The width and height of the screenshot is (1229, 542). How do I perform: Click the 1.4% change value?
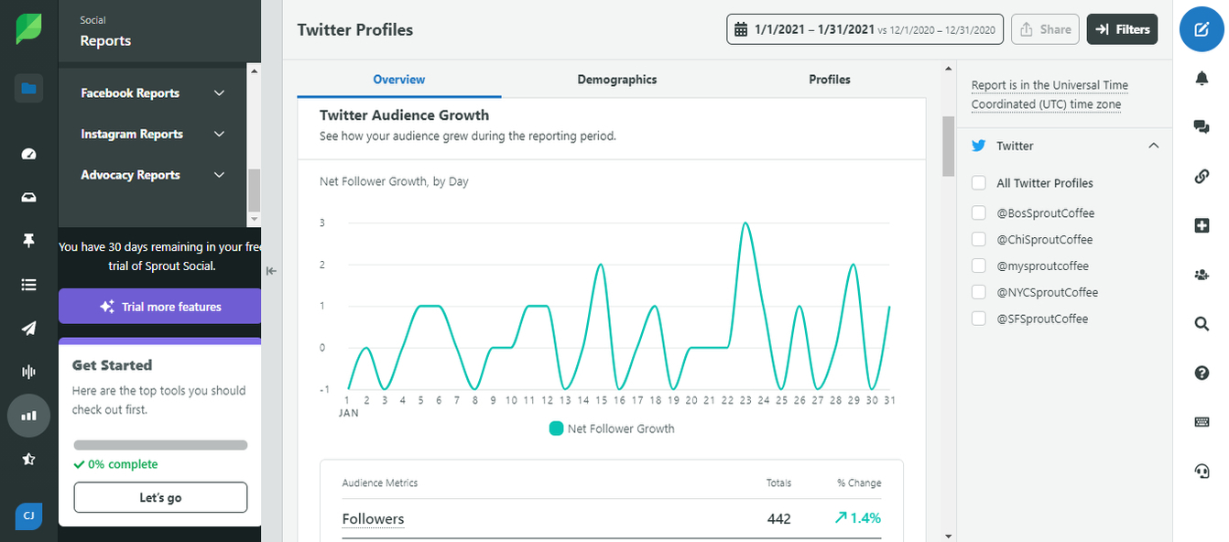[857, 518]
